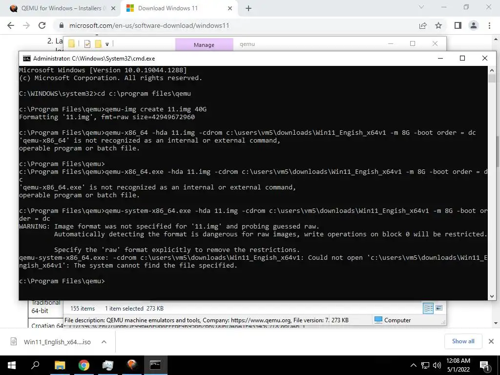Click the site lock icon
Image resolution: width=500 pixels, height=375 pixels.
click(62, 25)
